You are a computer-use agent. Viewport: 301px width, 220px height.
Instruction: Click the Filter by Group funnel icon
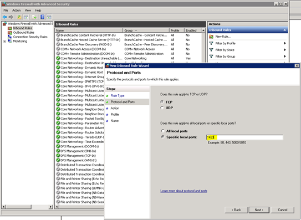pyautogui.click(x=211, y=57)
